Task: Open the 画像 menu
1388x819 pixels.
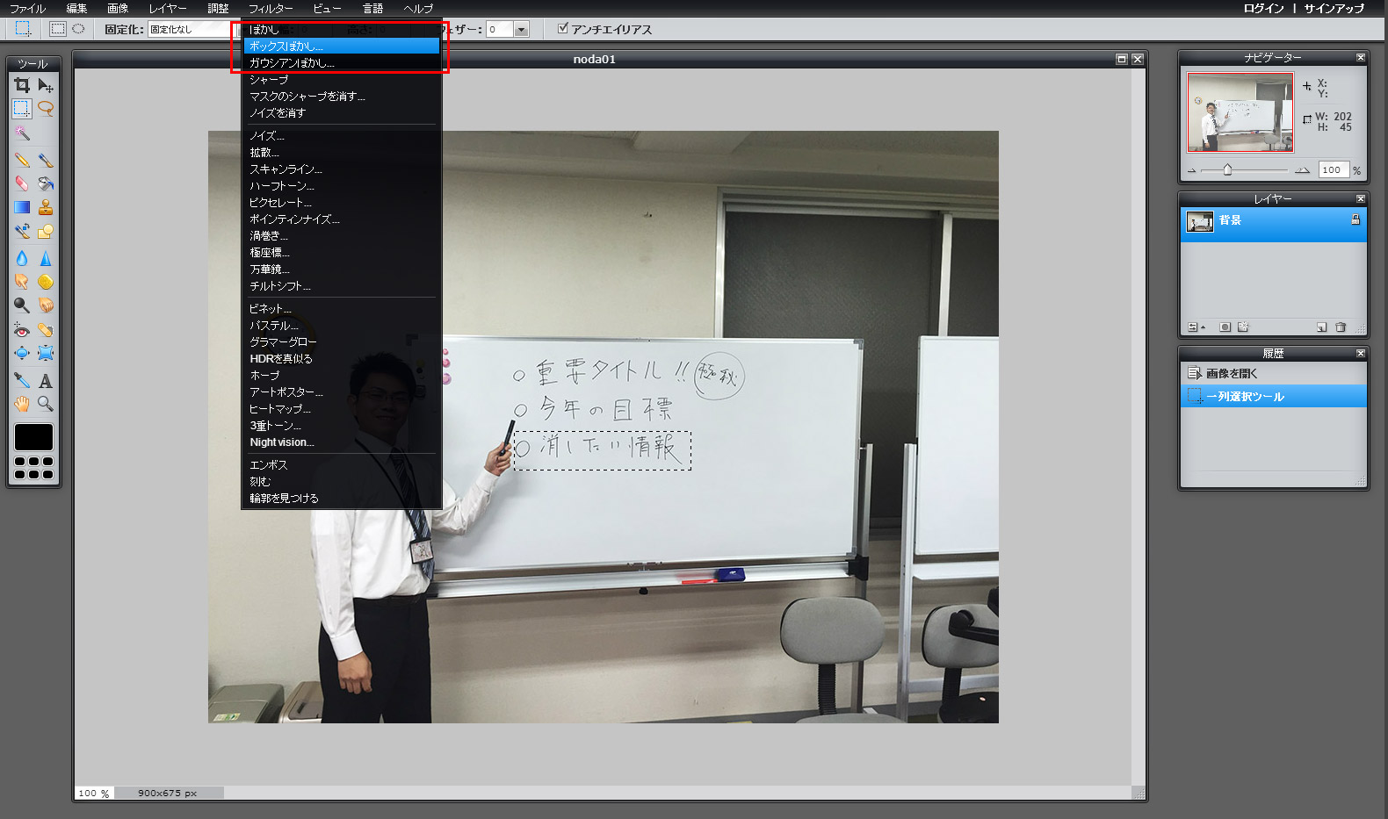Action: 118,9
